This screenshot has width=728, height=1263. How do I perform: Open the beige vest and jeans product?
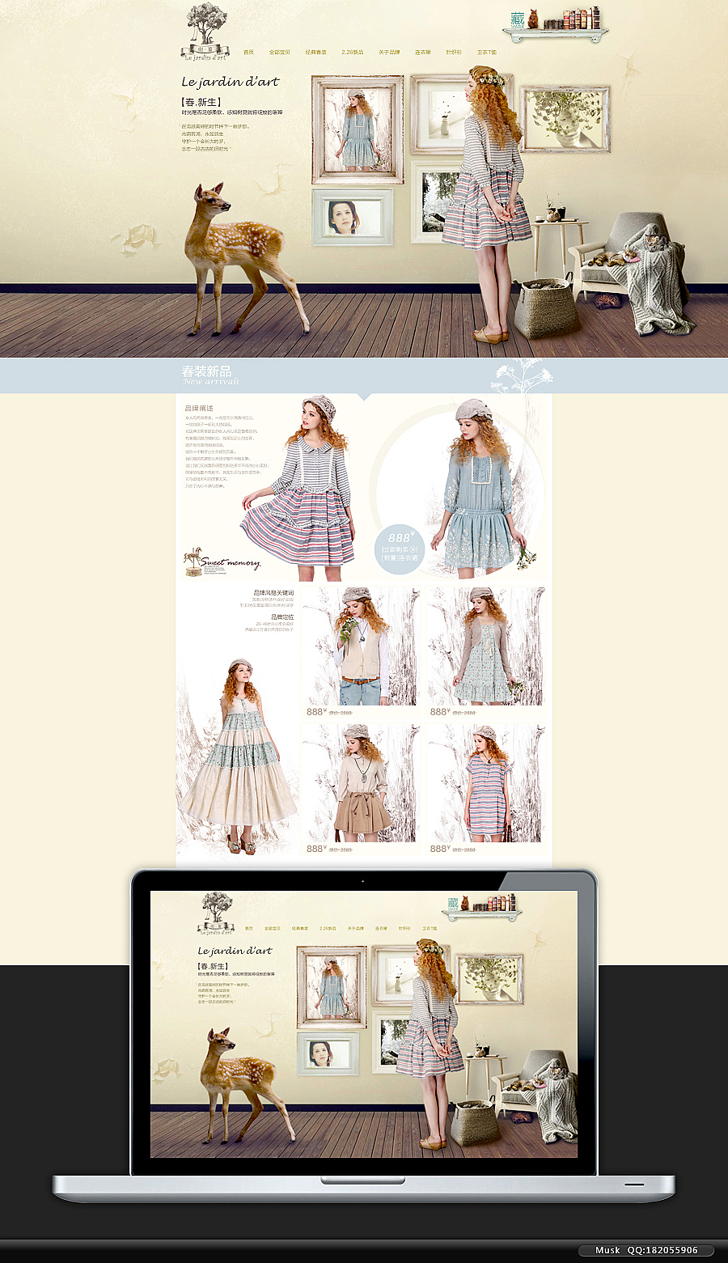[361, 646]
